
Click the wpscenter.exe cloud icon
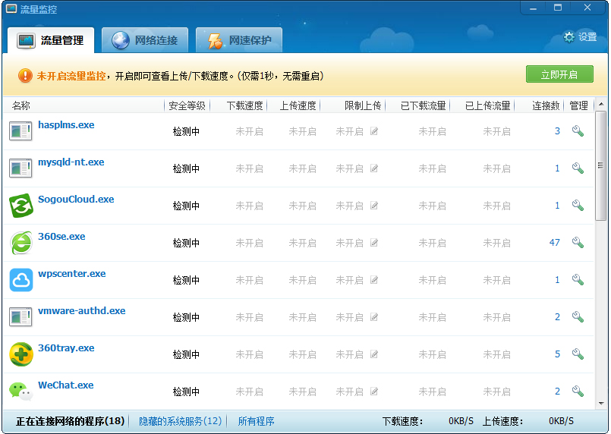click(x=21, y=280)
